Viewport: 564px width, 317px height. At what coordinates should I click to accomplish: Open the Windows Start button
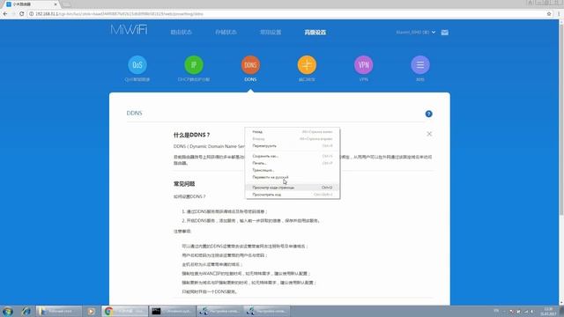(8, 311)
